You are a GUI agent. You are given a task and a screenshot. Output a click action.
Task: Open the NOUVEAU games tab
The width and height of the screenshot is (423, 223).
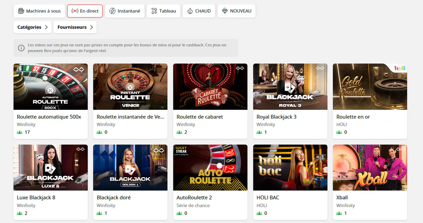coord(236,11)
